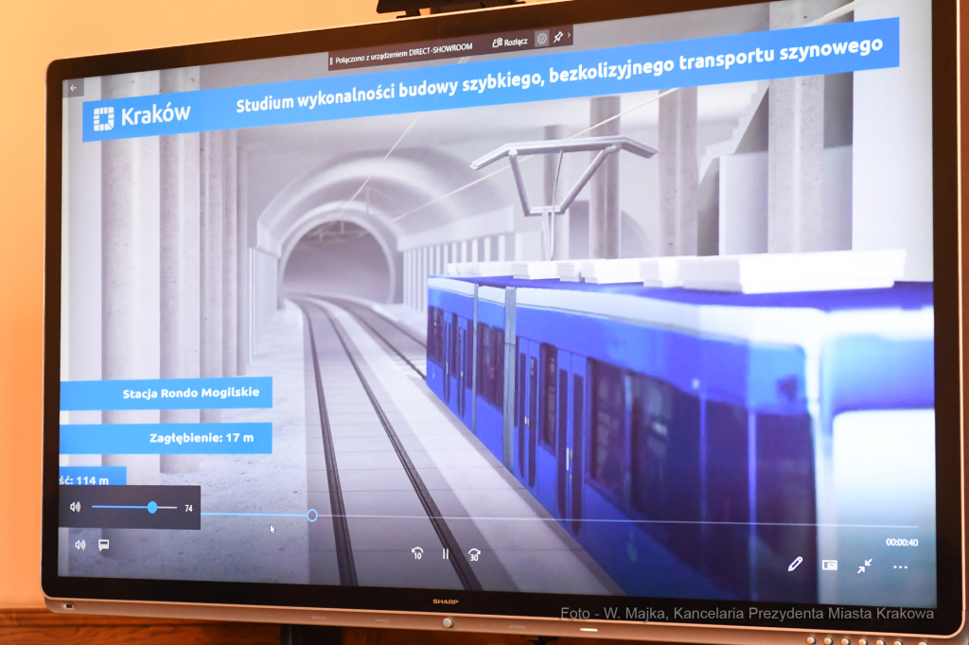Screen dimensions: 969x645
Task: Open the three-dot more options menu
Action: click(x=900, y=567)
